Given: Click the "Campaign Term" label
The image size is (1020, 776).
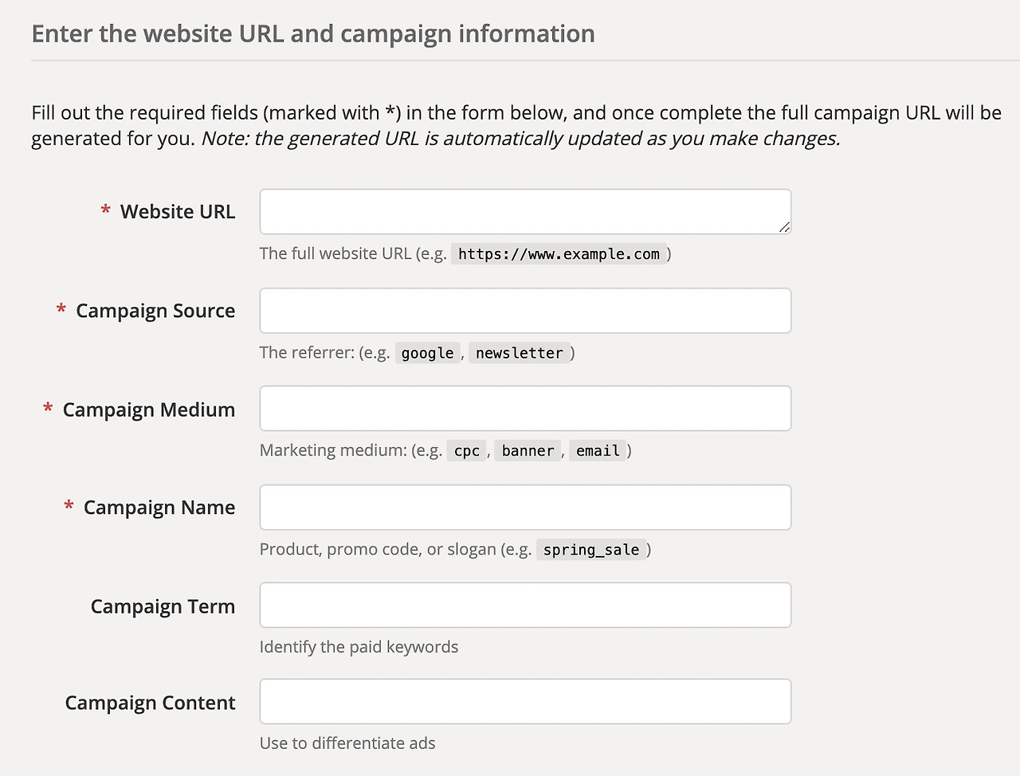Looking at the screenshot, I should click(163, 606).
